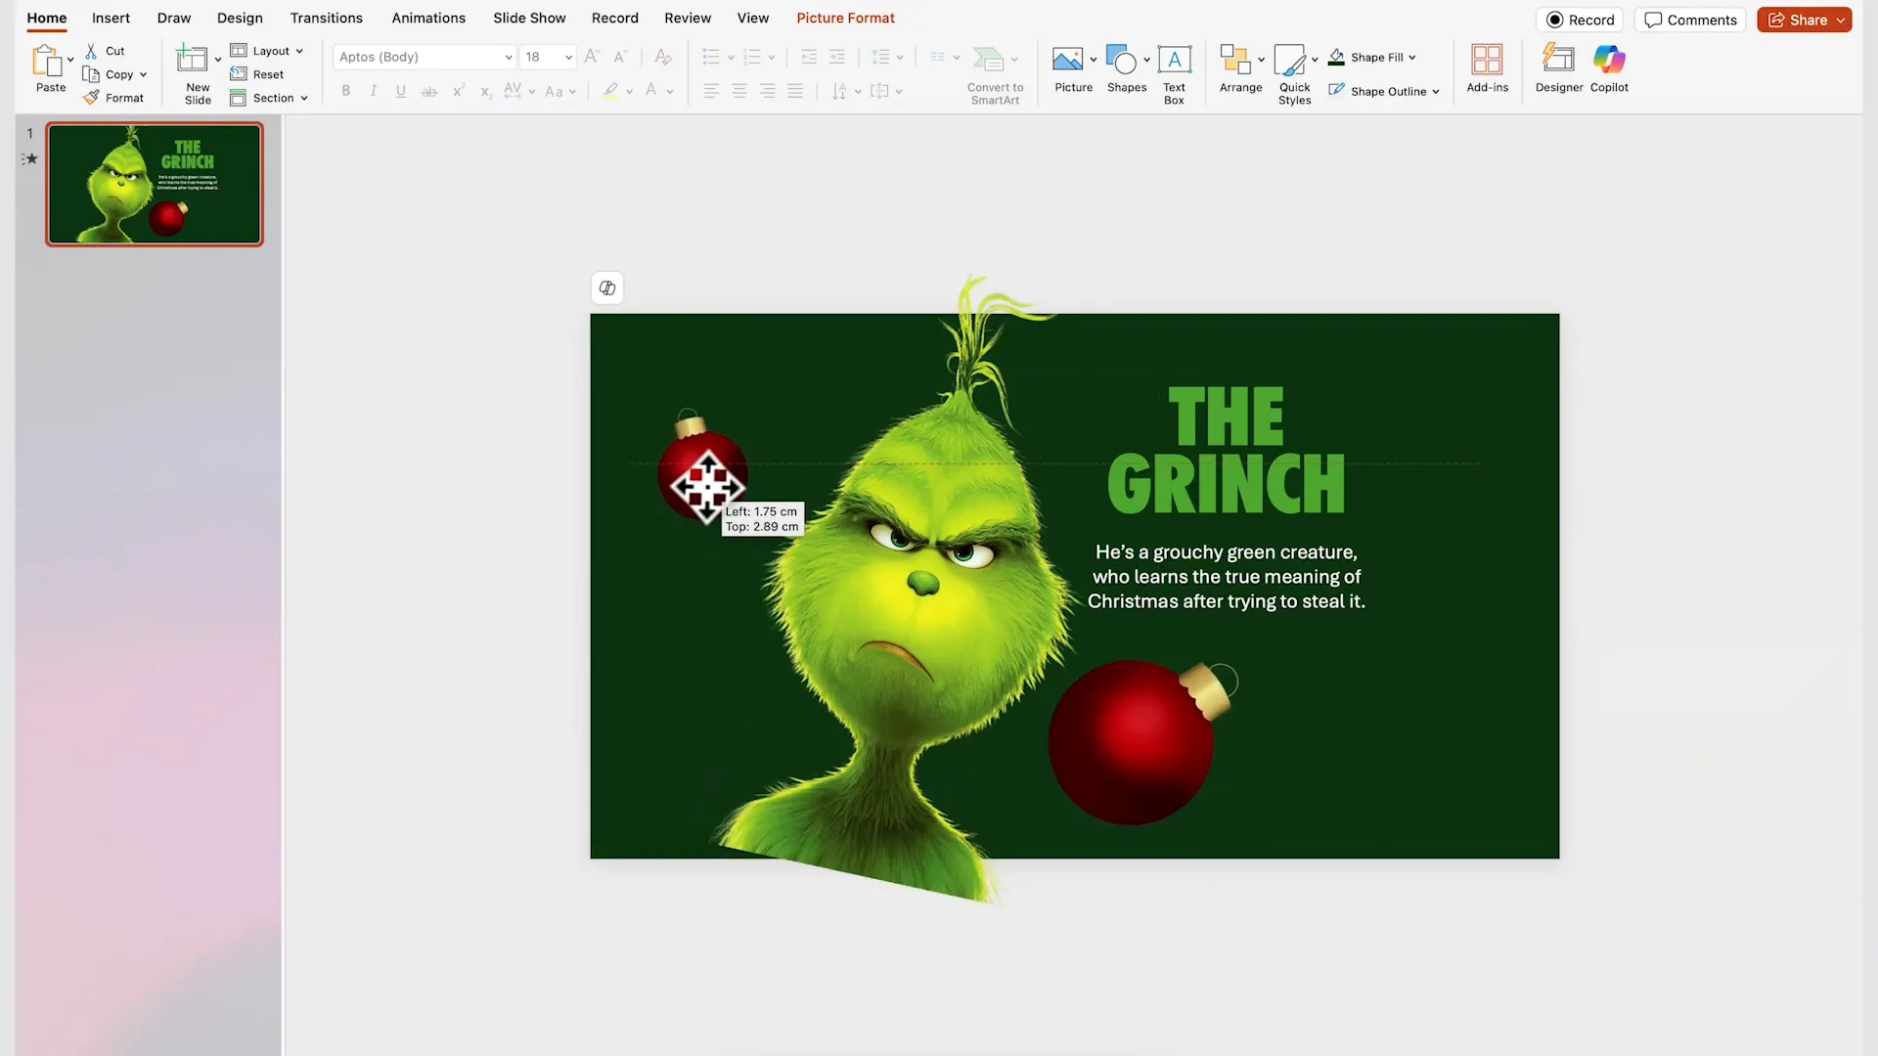
Task: Click the Record button at top right
Action: [x=1580, y=20]
